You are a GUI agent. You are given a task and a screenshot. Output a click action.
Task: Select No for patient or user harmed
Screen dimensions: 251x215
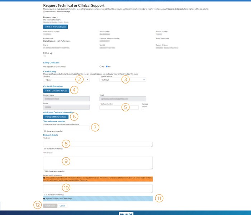107,66
